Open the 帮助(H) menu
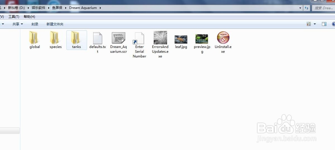 [x=29, y=17]
